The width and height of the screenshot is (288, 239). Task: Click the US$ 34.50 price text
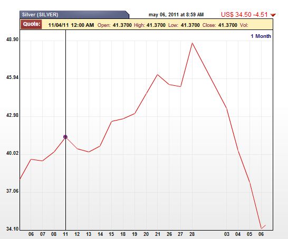(236, 15)
